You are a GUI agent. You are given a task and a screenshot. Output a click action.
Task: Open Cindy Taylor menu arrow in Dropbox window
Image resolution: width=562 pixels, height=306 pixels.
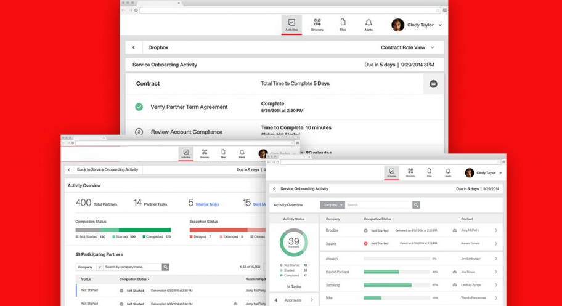click(440, 25)
